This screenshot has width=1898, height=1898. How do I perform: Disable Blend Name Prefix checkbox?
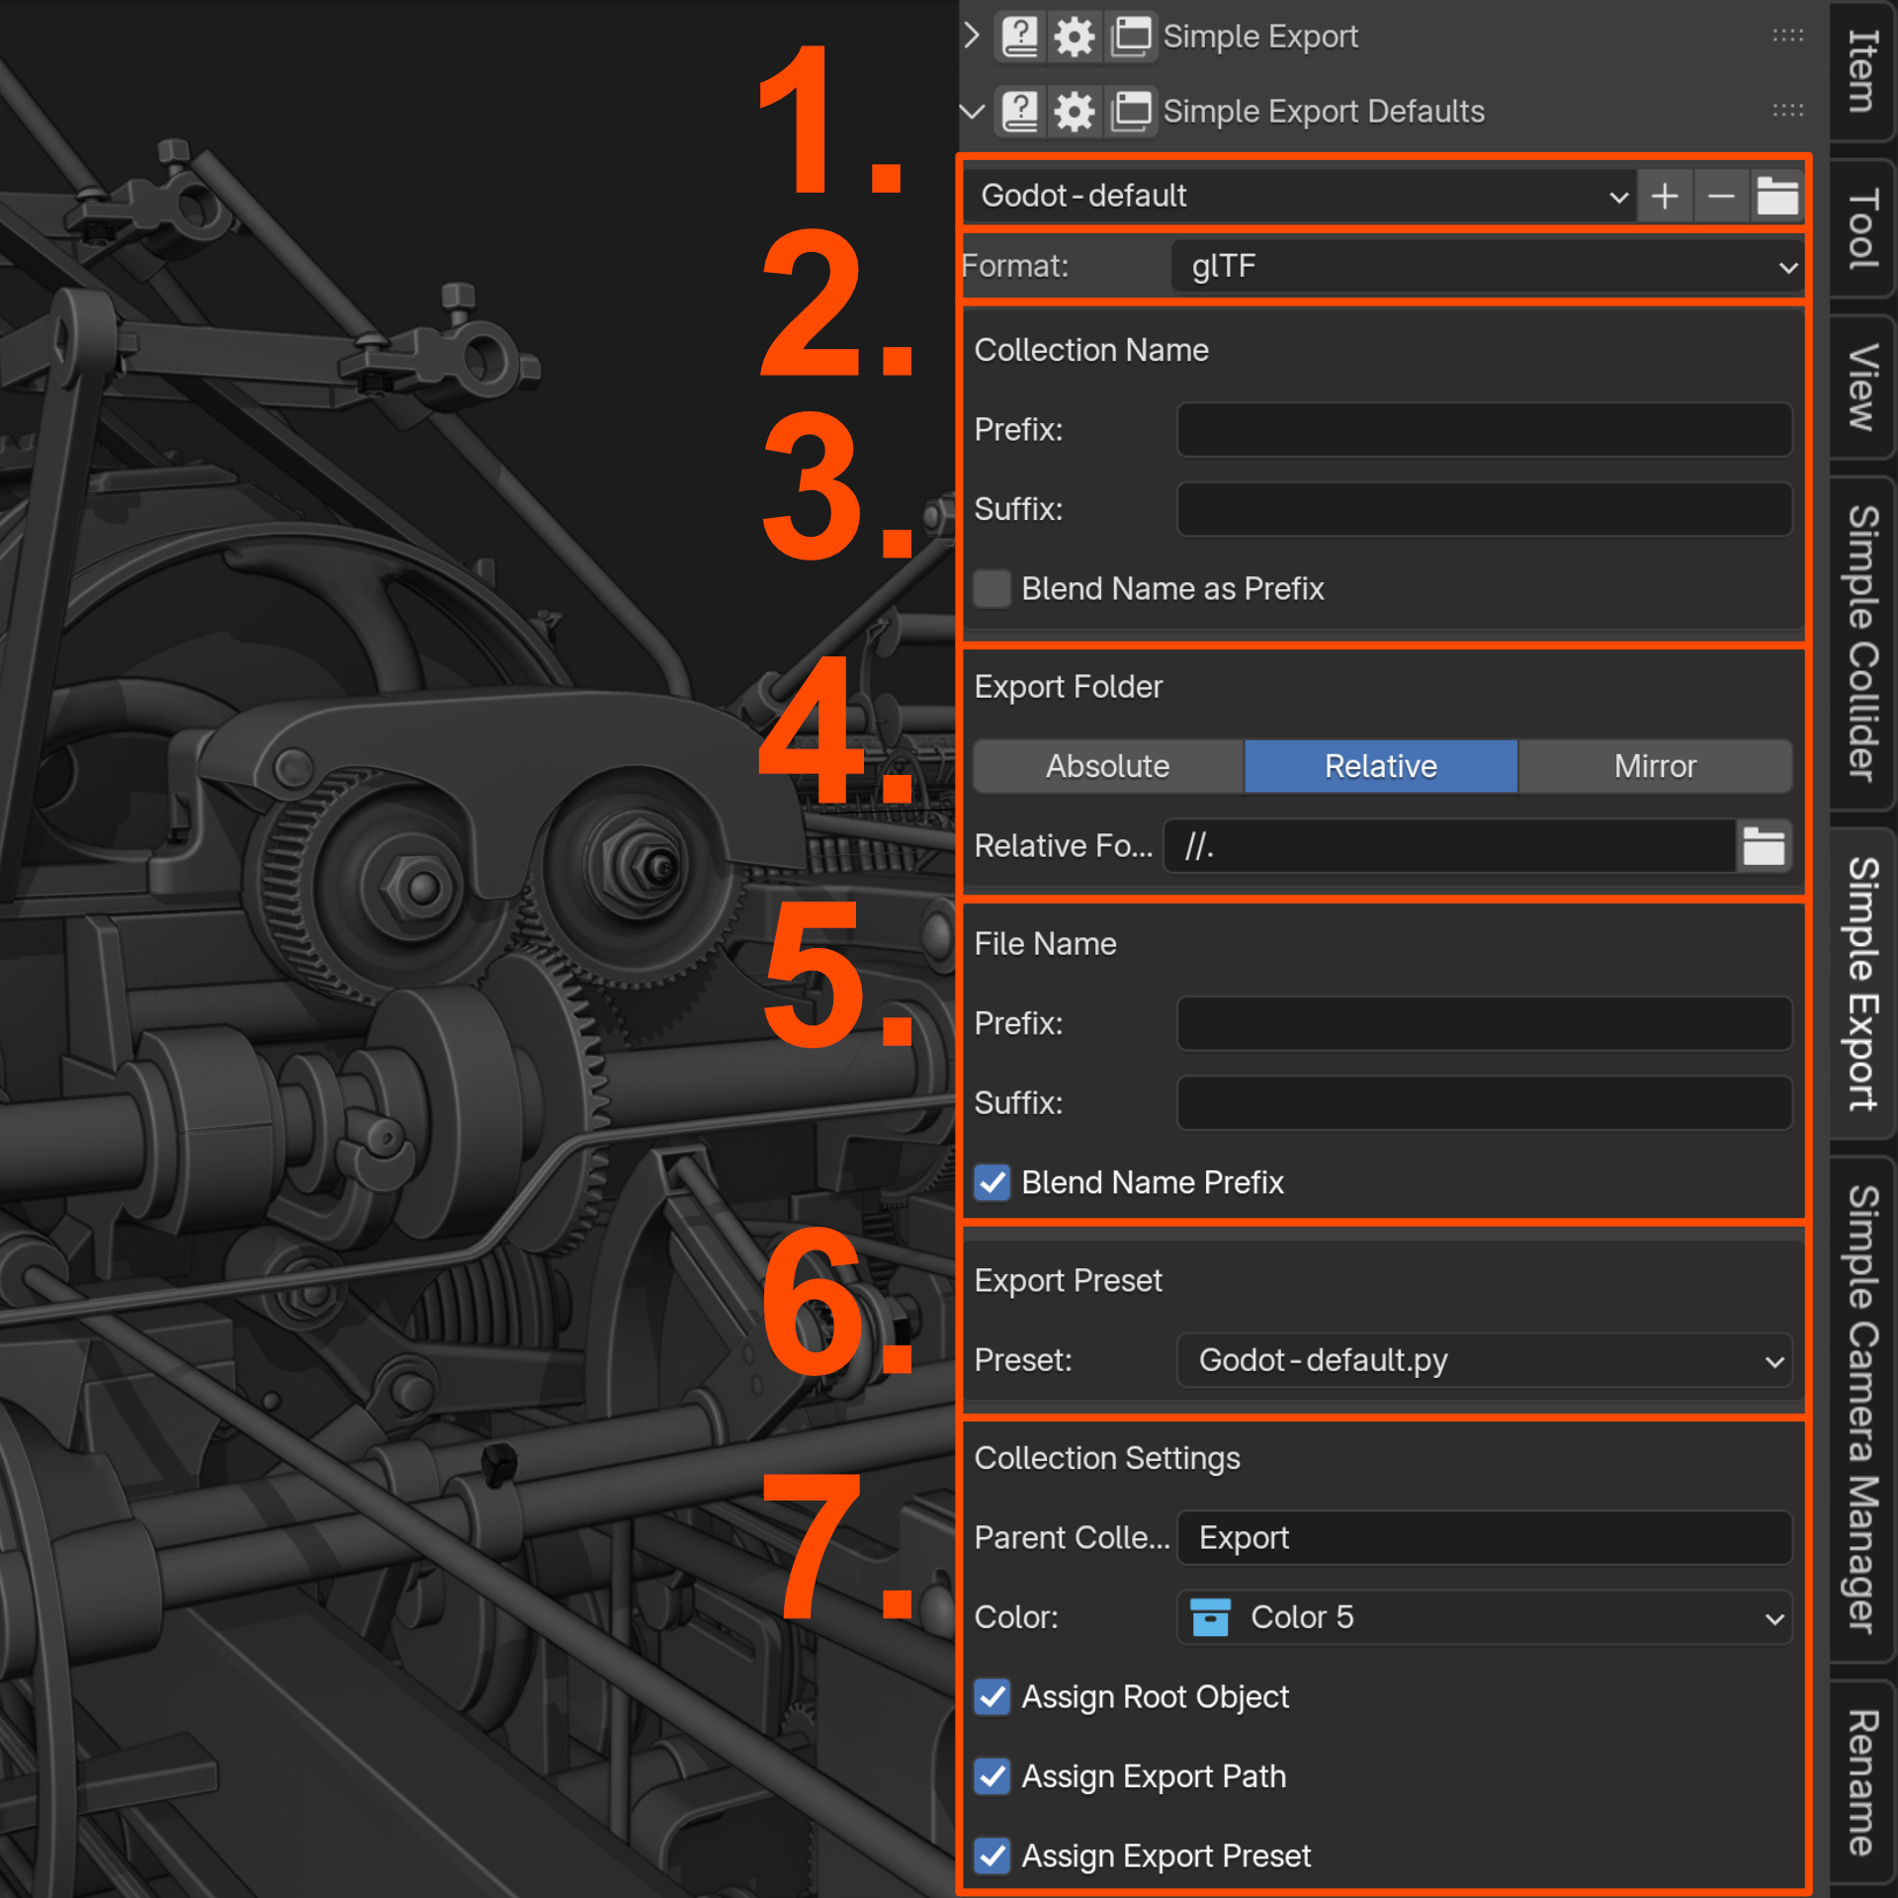pyautogui.click(x=992, y=1182)
